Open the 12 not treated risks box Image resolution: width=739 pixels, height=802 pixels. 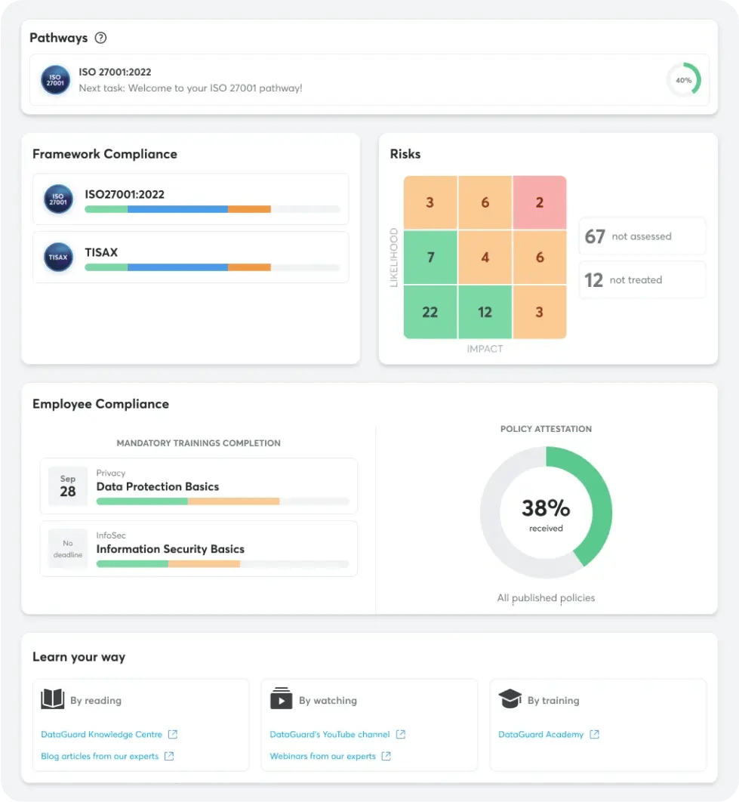click(x=642, y=280)
